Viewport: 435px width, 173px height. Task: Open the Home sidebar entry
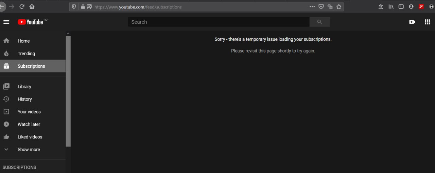pos(33,41)
